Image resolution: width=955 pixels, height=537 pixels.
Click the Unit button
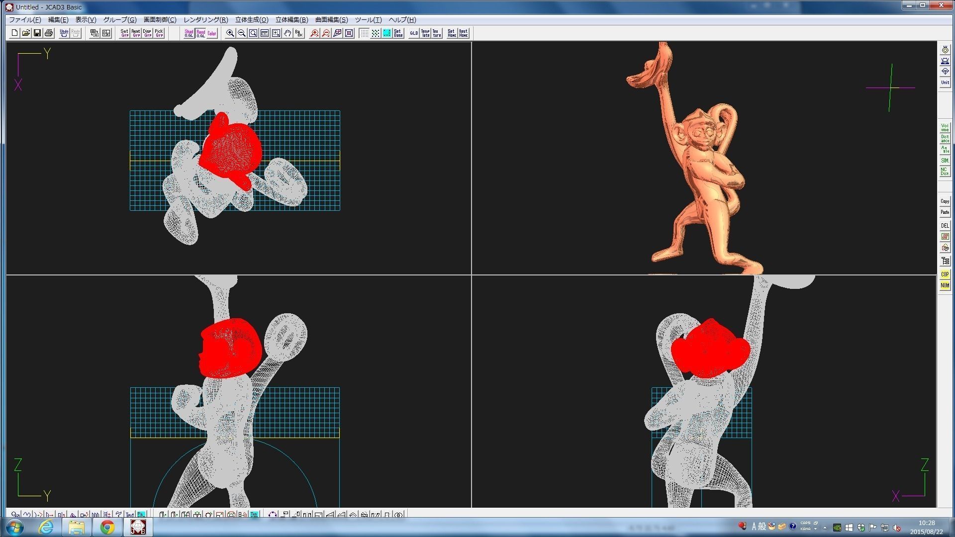click(x=945, y=83)
